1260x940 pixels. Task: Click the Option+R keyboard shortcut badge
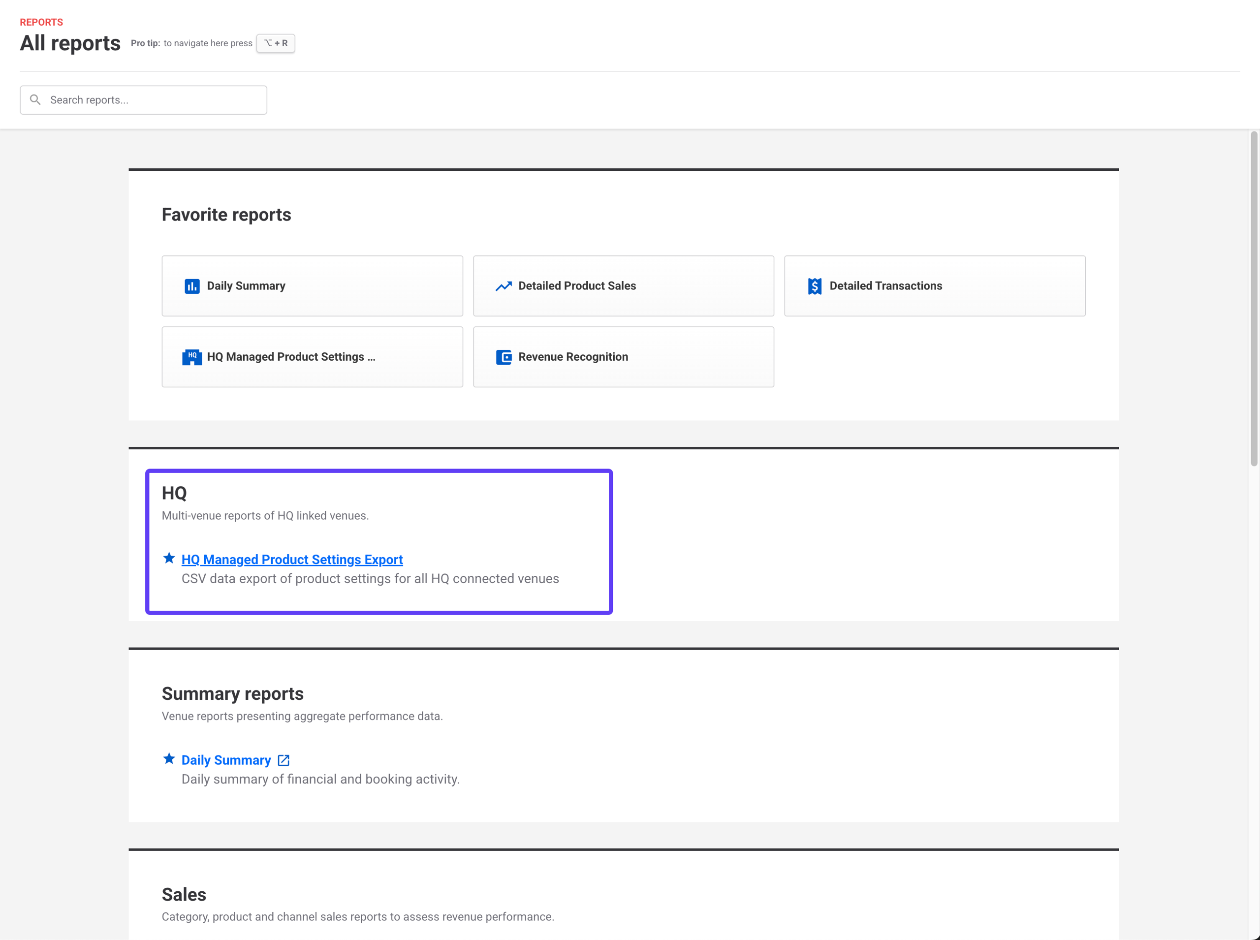[x=276, y=43]
